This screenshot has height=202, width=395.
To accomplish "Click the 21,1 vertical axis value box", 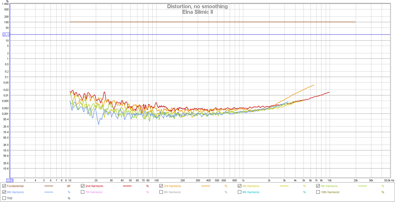I will 6,35.
